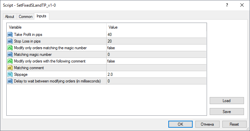Confirm settings with the OK button

[x=180, y=124]
